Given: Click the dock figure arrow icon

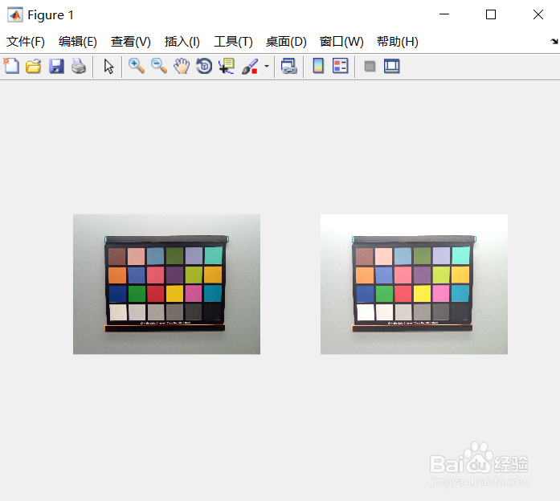Looking at the screenshot, I should (554, 42).
